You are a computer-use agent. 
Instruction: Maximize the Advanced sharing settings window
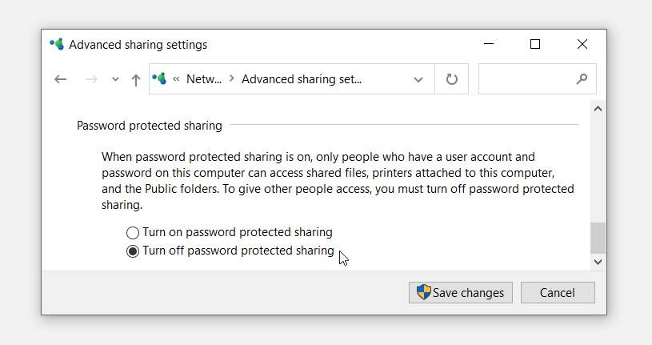pyautogui.click(x=535, y=45)
